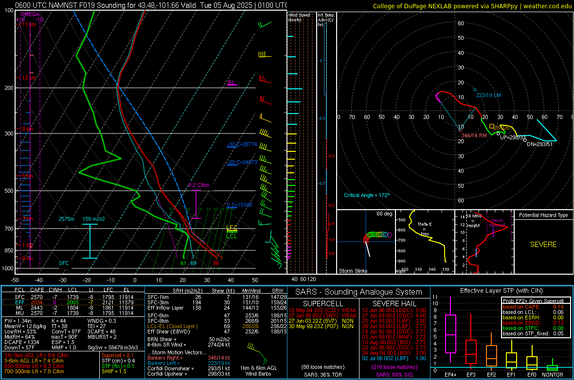574x380 pixels.
Task: Click the Prob EF2+ Given Supercell heading
Action: (x=533, y=301)
